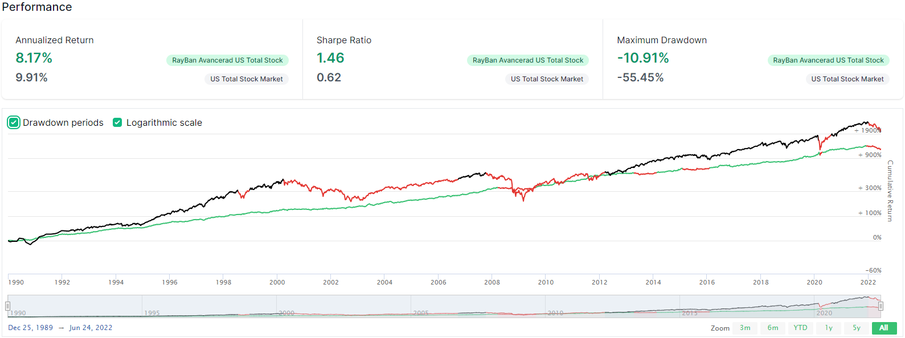Toggle the Drawdown periods checkbox
The image size is (905, 338).
point(14,122)
